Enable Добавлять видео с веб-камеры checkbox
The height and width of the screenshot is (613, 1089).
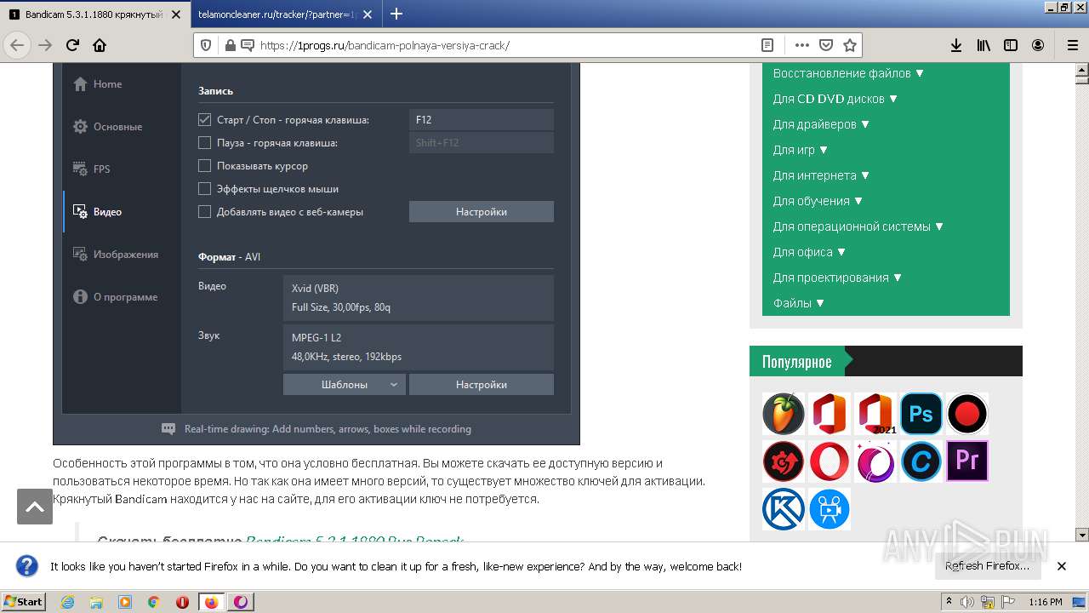(204, 212)
